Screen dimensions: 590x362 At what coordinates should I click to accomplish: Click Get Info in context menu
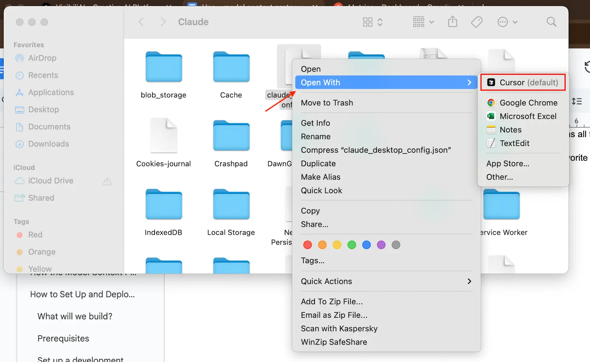386,123
